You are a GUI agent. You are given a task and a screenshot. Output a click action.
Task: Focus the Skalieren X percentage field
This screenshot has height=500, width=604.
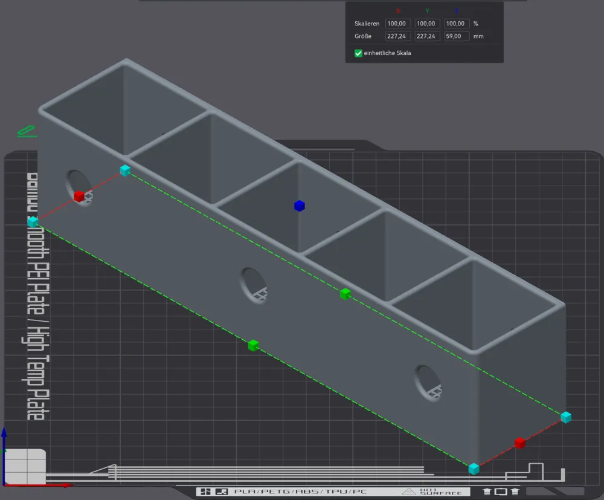coord(398,24)
